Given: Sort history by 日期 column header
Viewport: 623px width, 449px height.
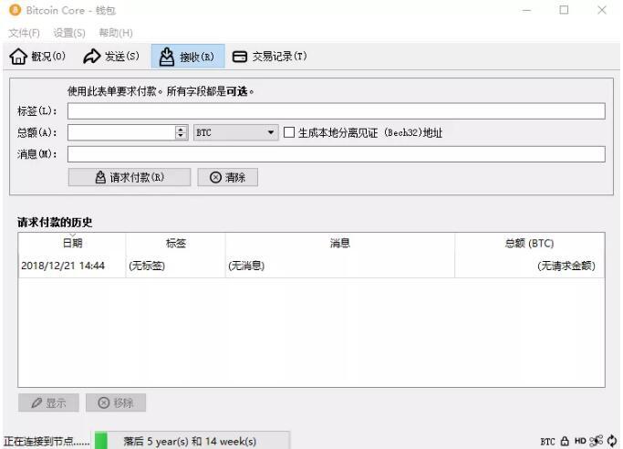Looking at the screenshot, I should 72,243.
